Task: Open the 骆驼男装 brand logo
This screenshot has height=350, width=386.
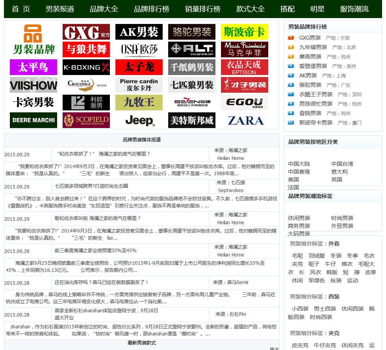Action: (x=192, y=32)
